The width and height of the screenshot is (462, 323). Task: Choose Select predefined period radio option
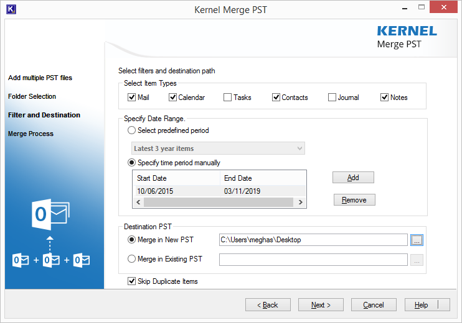(x=131, y=130)
